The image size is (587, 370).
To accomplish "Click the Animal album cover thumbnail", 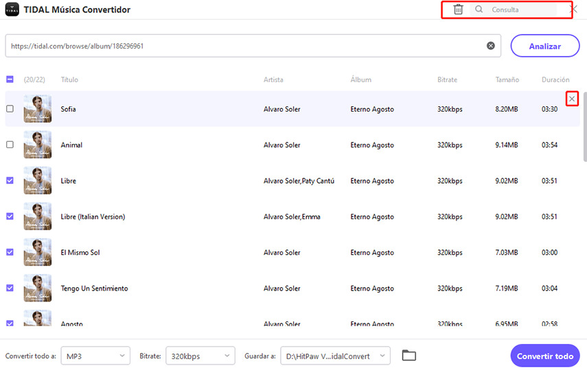I will (38, 145).
